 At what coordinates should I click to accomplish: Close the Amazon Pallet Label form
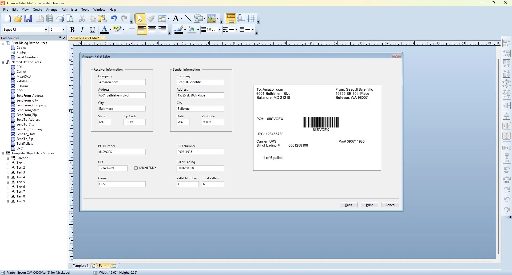click(396, 56)
